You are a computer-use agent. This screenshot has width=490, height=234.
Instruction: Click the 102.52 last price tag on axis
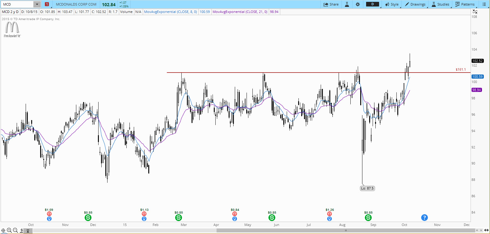[477, 61]
